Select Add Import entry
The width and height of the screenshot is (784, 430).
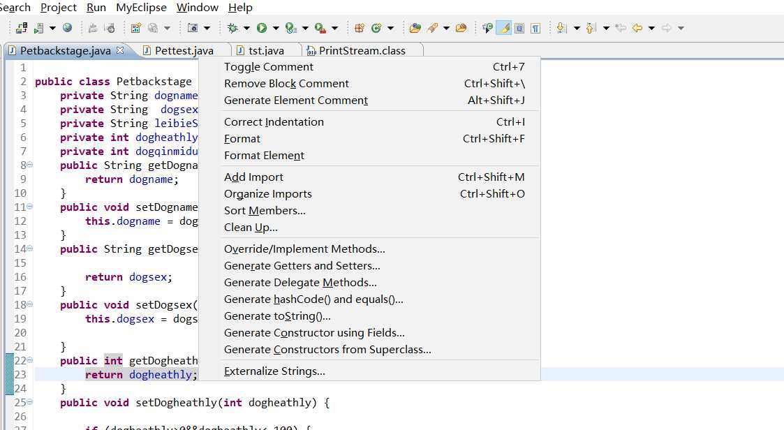369,177
